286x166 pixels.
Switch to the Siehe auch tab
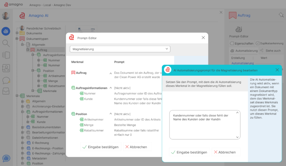coord(270,51)
